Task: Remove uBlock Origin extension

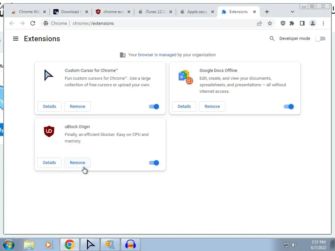Action: pyautogui.click(x=77, y=162)
